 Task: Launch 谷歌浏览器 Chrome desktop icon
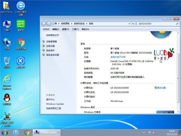click(x=21, y=44)
